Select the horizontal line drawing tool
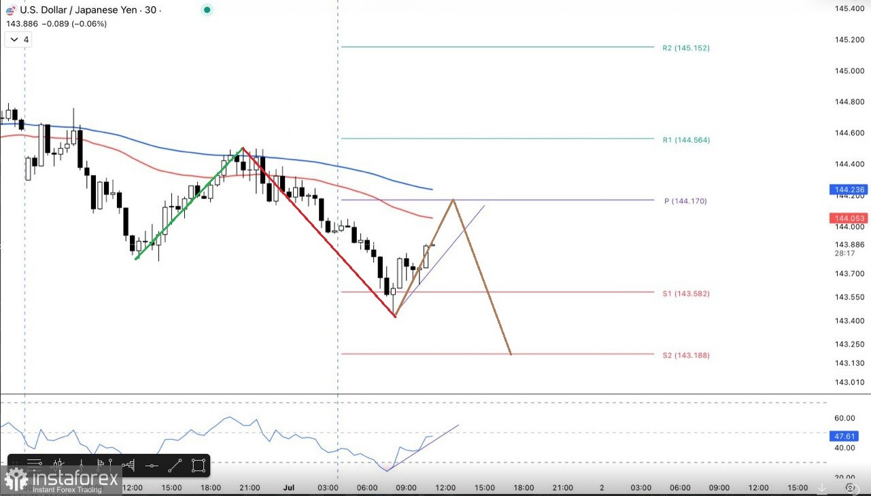 [152, 465]
